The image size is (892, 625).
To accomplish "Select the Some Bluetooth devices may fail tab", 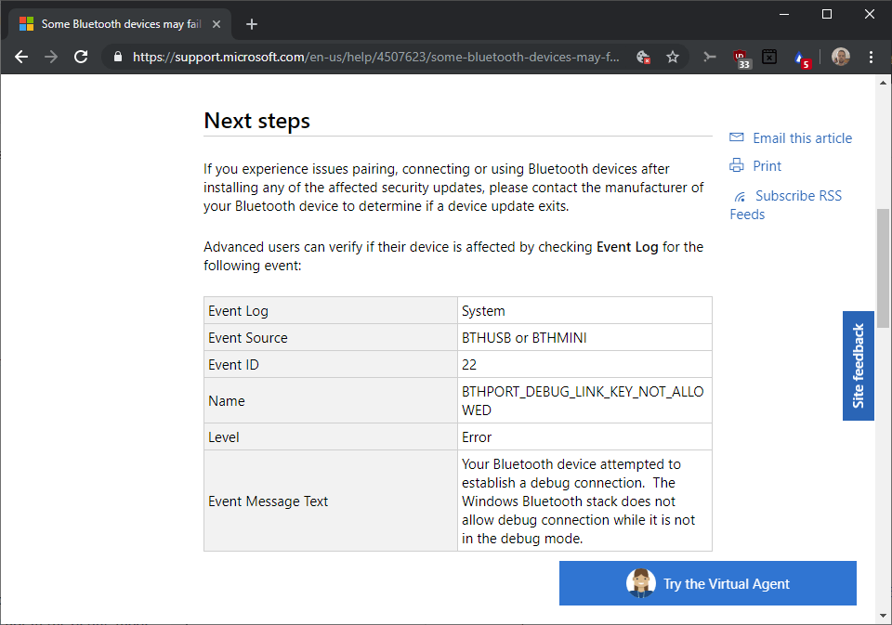I will [120, 24].
